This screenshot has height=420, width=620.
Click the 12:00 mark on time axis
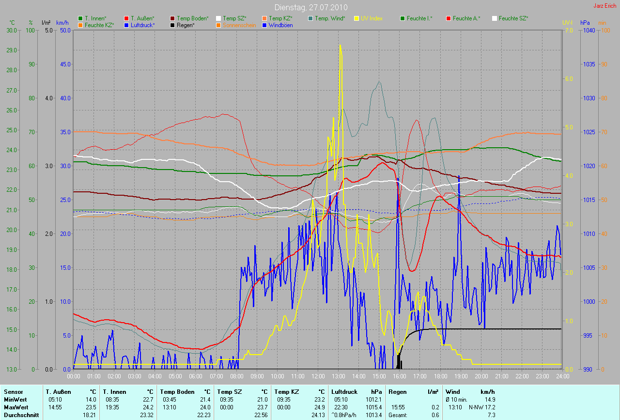318,376
